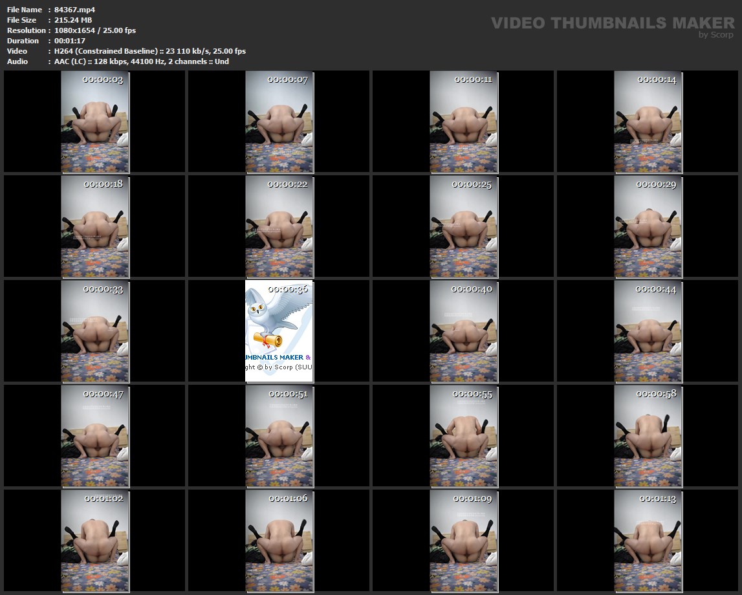The height and width of the screenshot is (595, 742).
Task: Click the resolution value 1080x1654 / 25.00 fps
Action: point(95,30)
